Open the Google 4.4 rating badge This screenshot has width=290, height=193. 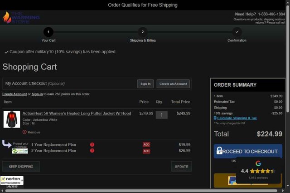258,170
